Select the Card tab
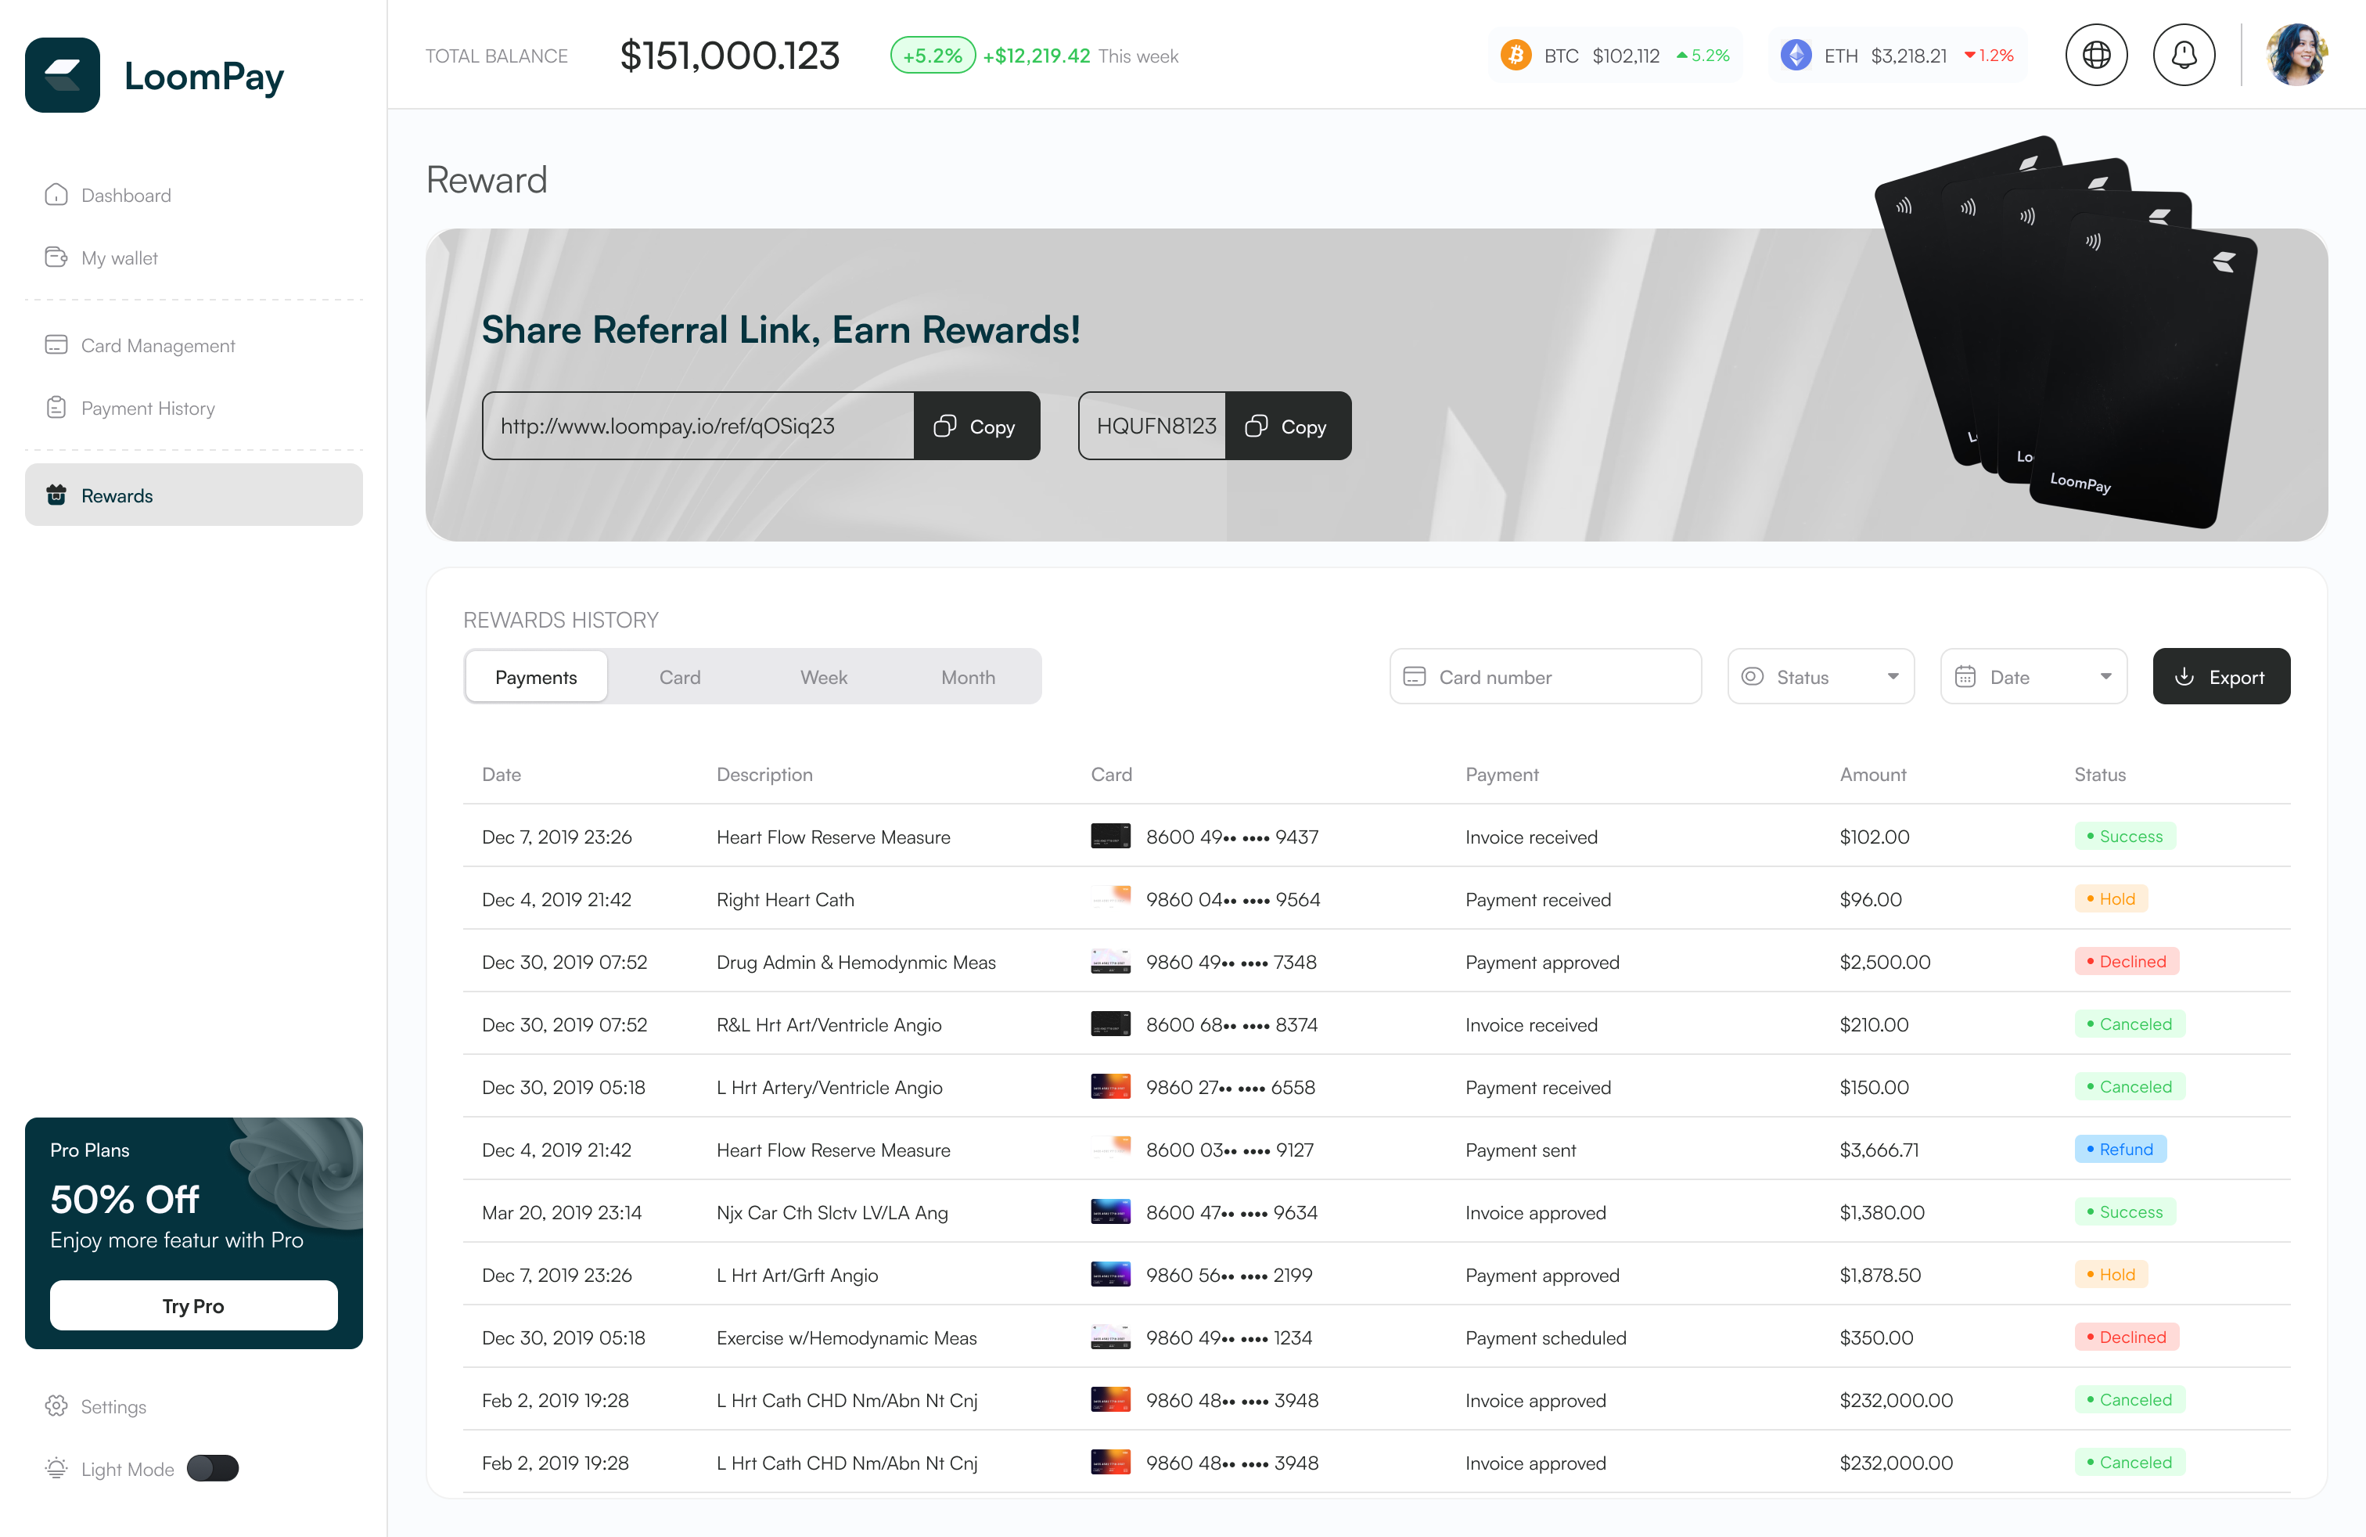This screenshot has height=1537, width=2366. pyautogui.click(x=680, y=677)
